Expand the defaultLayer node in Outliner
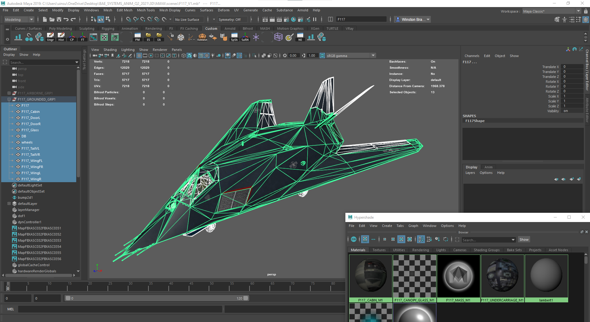Screen dimensions: 590x322 point(9,204)
